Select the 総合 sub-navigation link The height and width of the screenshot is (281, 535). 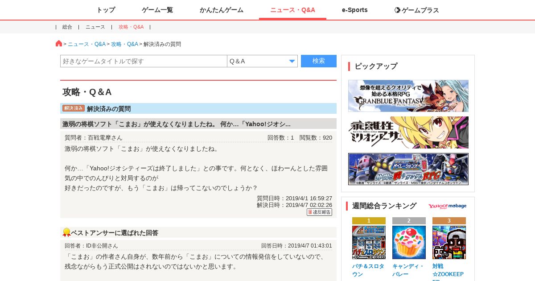(x=67, y=27)
